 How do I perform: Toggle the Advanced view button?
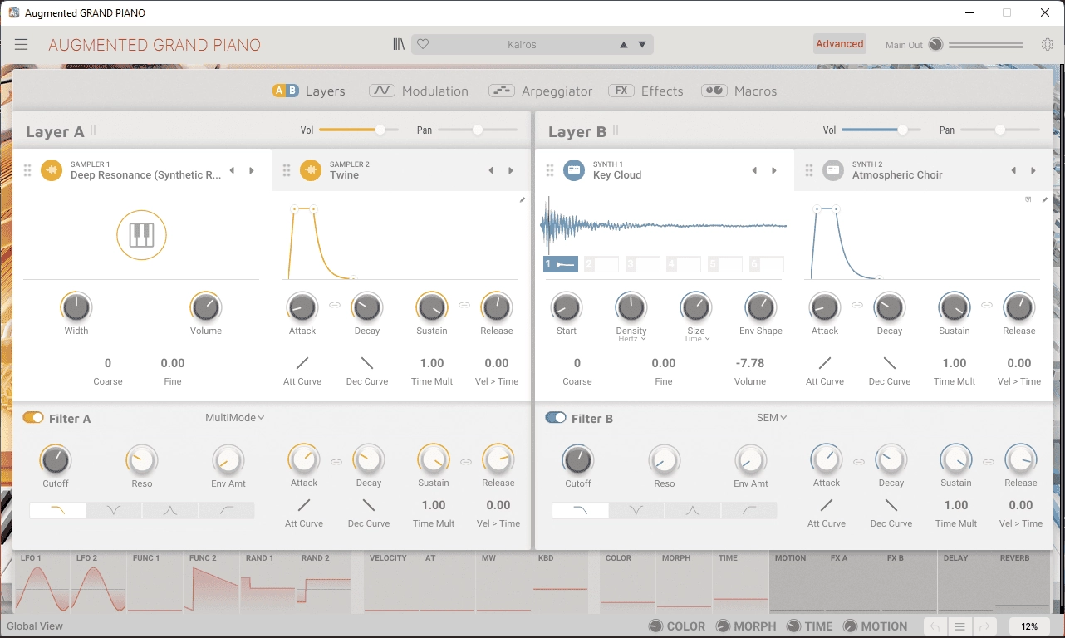click(x=840, y=44)
